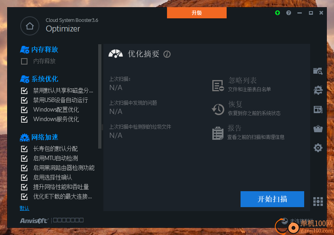Viewport: 334px width, 235px height.
Task: Open the IE browser repair tool icon
Action: point(318,90)
